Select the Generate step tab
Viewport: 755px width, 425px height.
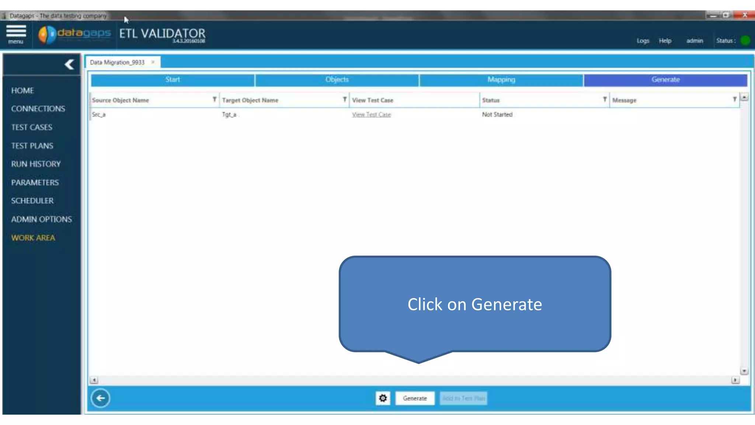point(665,80)
